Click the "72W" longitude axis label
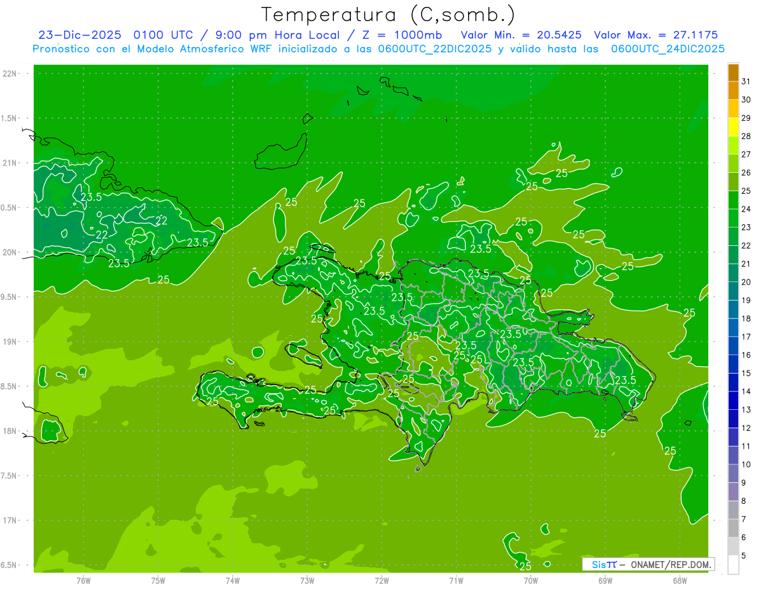The width and height of the screenshot is (763, 589). 381,580
